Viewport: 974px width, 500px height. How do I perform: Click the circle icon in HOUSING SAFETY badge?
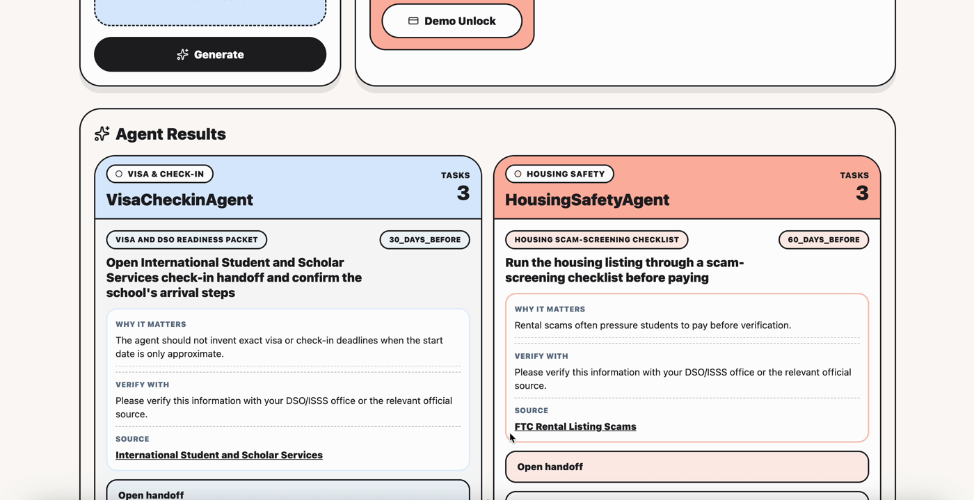pos(518,174)
